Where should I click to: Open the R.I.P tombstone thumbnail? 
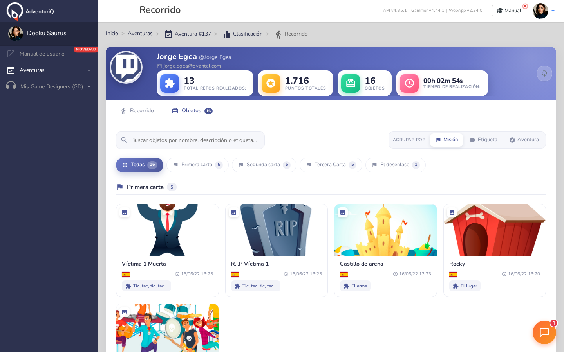277,230
